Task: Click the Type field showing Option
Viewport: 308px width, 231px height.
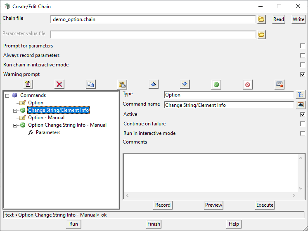Action: pyautogui.click(x=229, y=95)
